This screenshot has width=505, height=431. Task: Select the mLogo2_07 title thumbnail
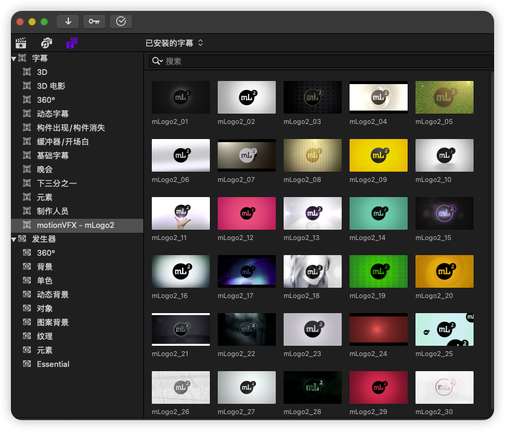[x=247, y=155]
